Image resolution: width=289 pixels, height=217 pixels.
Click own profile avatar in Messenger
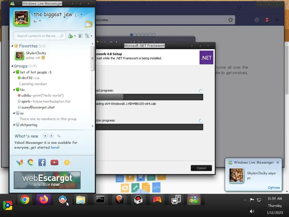(x=21, y=18)
